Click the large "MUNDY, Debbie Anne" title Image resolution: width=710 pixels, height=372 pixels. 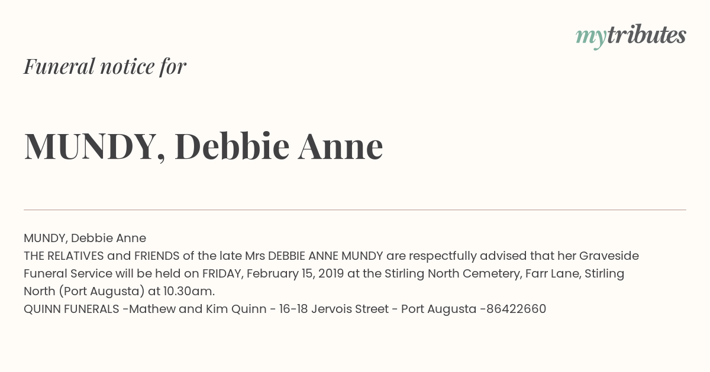pos(204,146)
